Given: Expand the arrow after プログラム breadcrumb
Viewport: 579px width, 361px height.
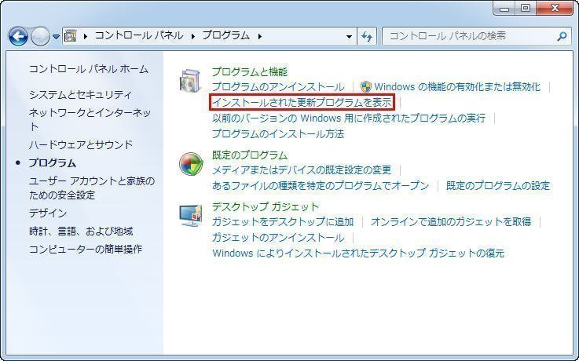Looking at the screenshot, I should click(259, 36).
